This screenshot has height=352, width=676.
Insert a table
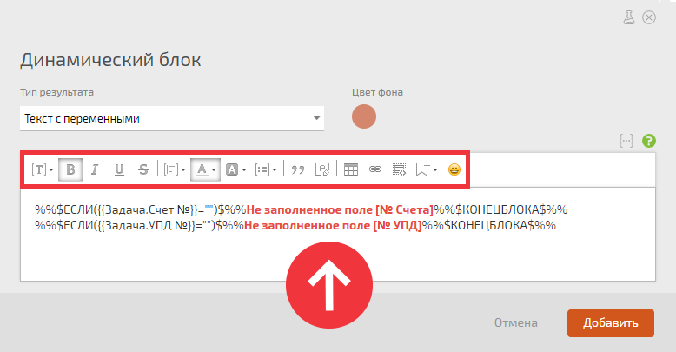pos(351,169)
